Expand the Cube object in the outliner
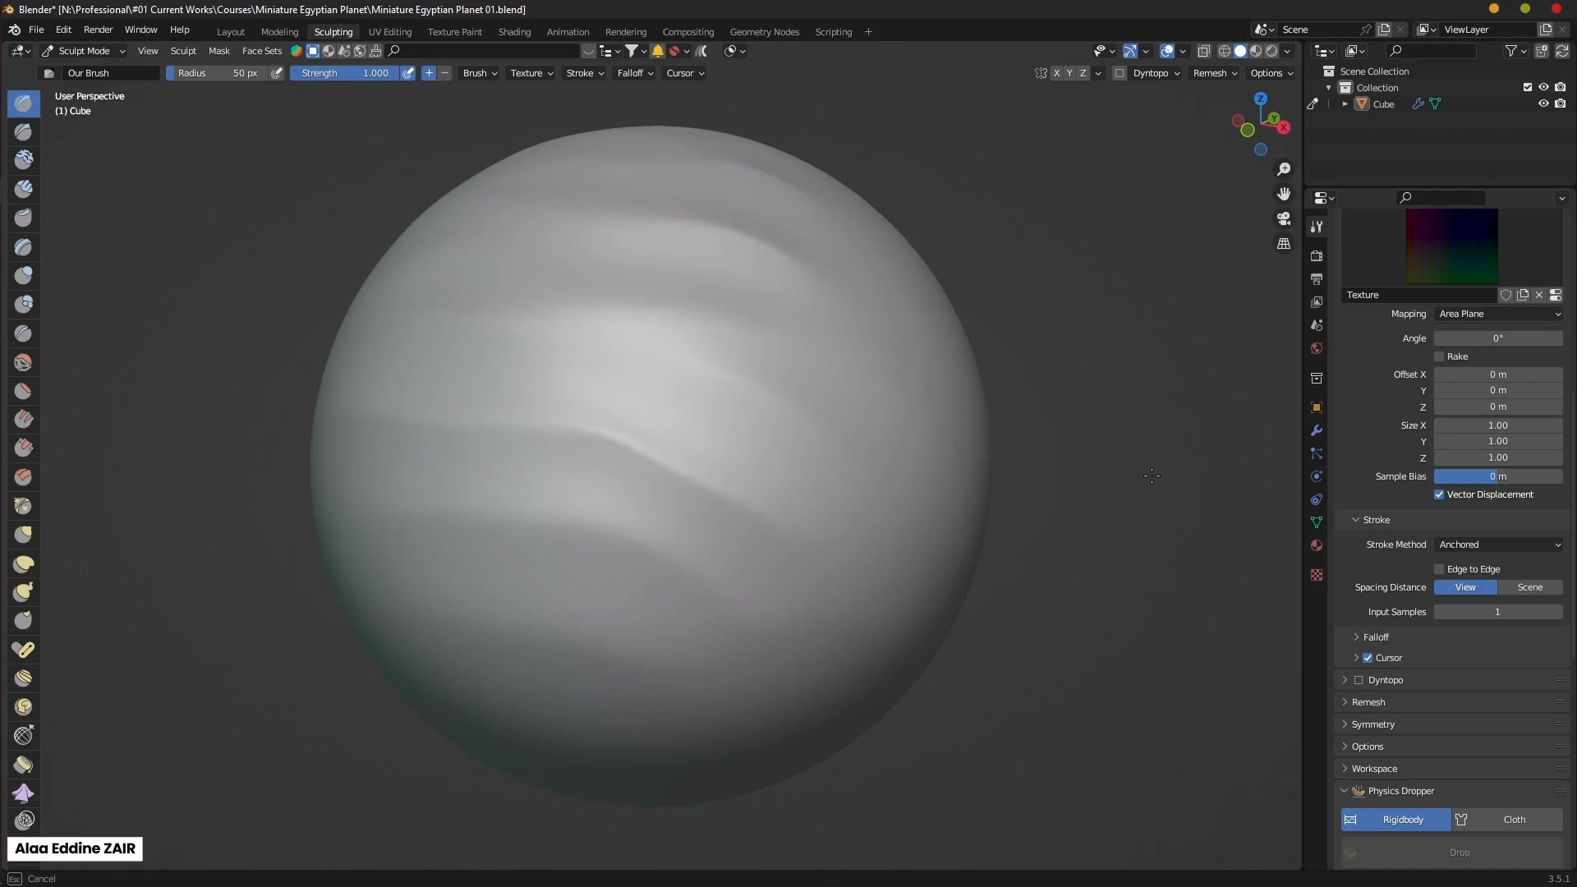This screenshot has height=887, width=1577. pos(1345,104)
